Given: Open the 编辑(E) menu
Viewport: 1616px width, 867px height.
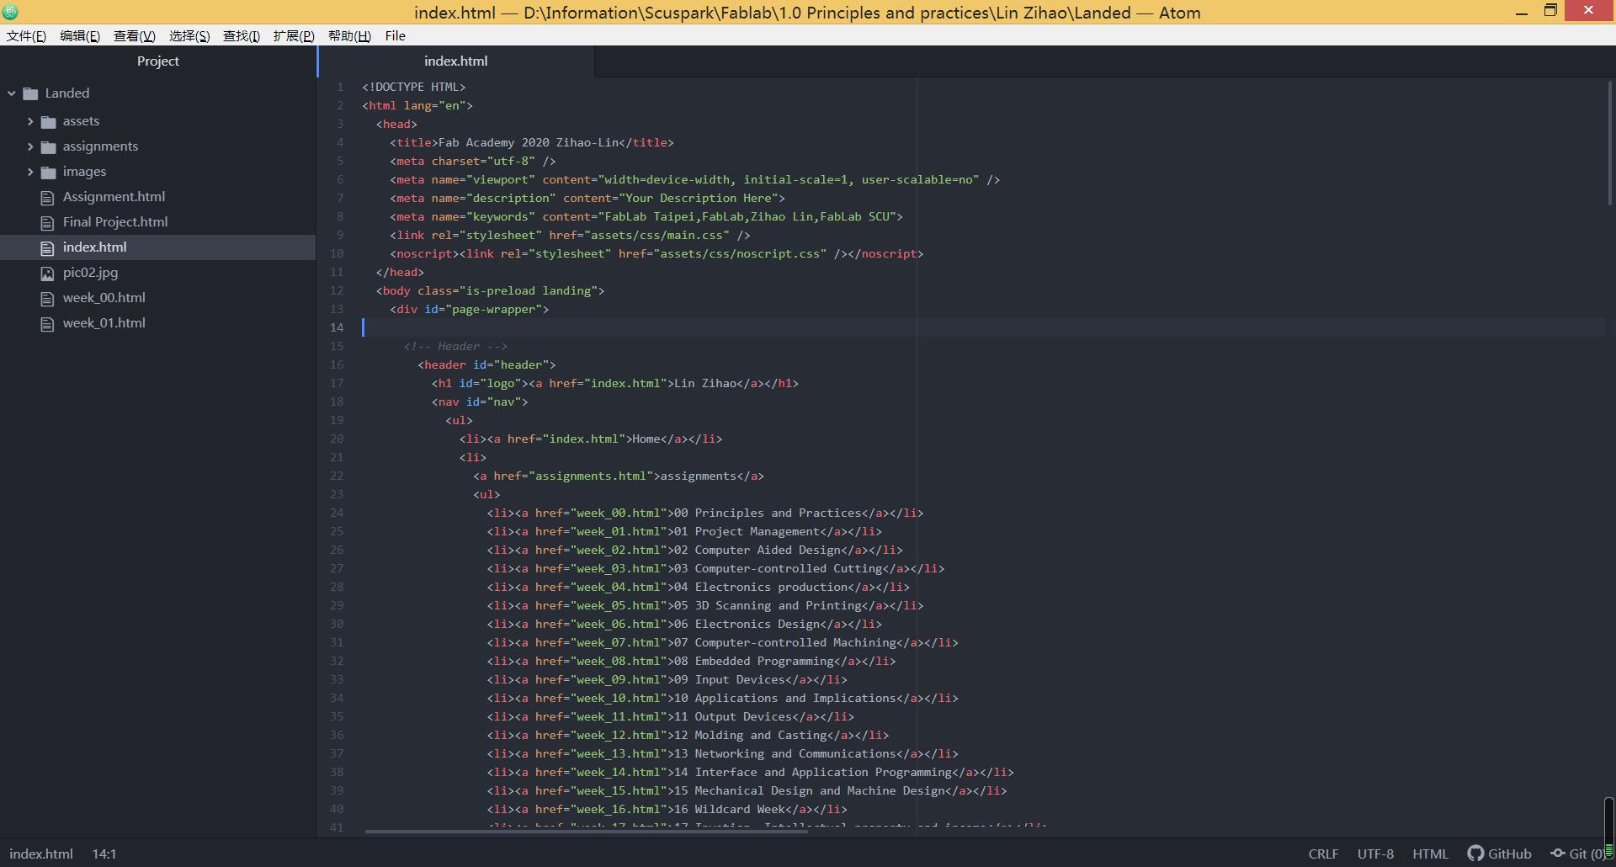Looking at the screenshot, I should click(x=80, y=35).
